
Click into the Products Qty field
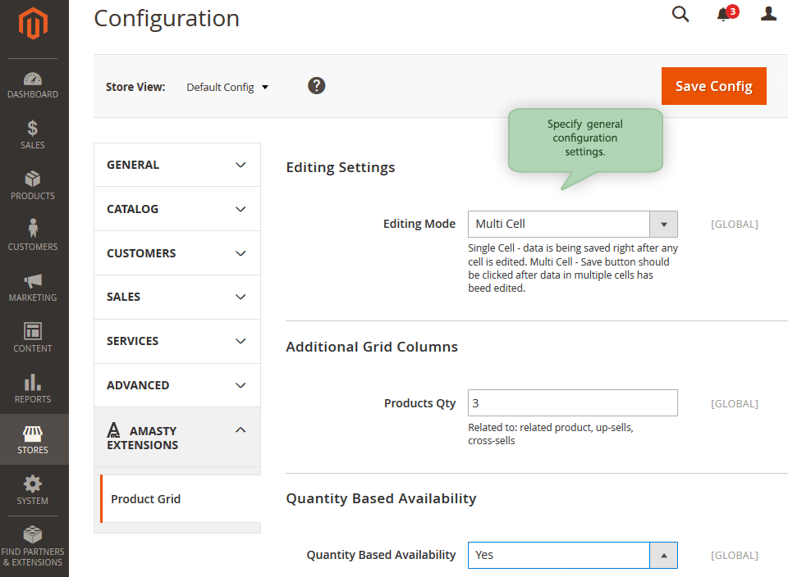pos(572,403)
